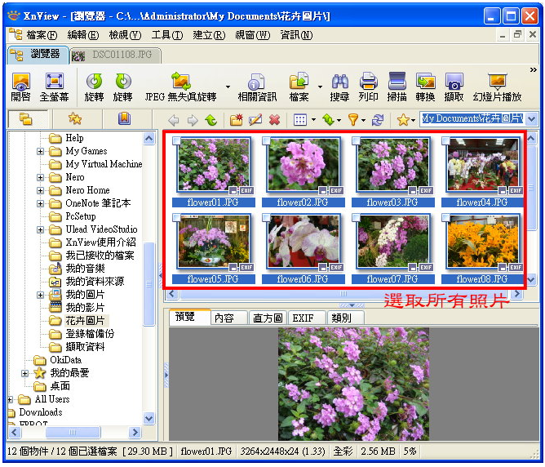Click the 擷取 capture icon
Viewport: 545px width, 467px height.
pos(454,87)
